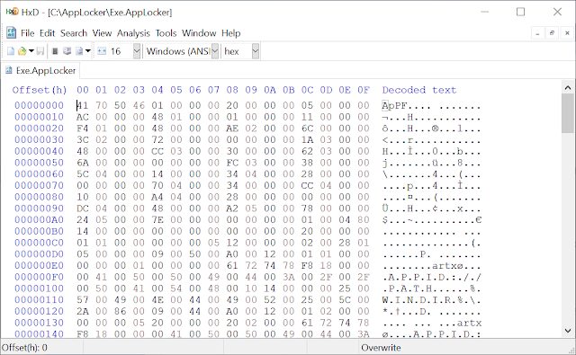Click byte '7E' in row 000000A0
Viewport: 576px width, 355px height.
157,220
